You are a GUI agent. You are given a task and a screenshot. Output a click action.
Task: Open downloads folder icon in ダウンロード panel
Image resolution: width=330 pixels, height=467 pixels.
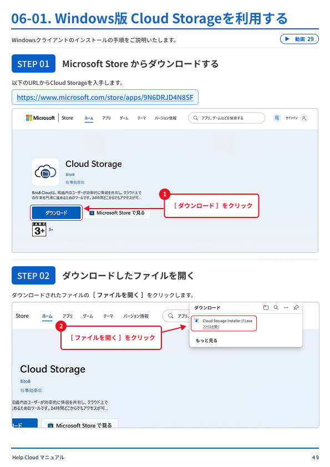pyautogui.click(x=266, y=308)
